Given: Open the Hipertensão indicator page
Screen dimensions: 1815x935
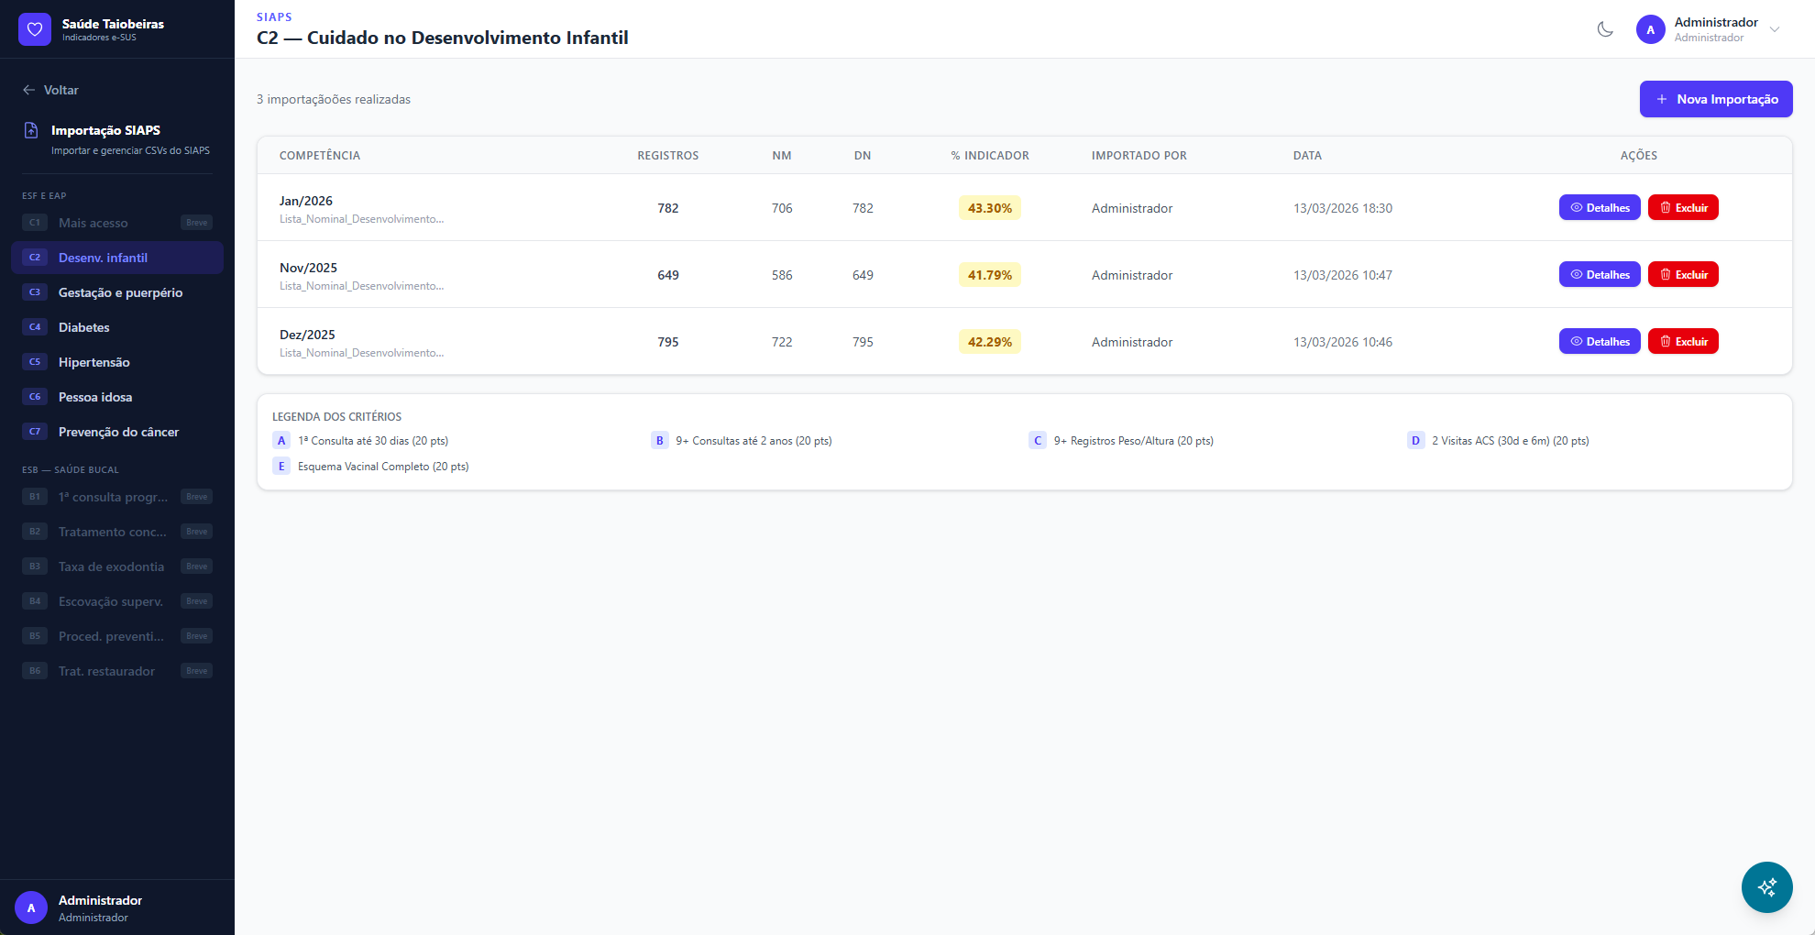Looking at the screenshot, I should tap(93, 362).
